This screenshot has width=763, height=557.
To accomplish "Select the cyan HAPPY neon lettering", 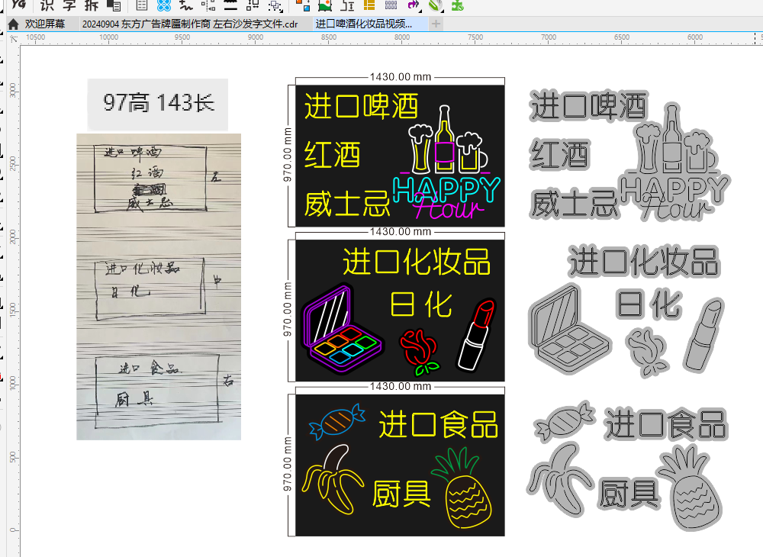I will [x=446, y=189].
